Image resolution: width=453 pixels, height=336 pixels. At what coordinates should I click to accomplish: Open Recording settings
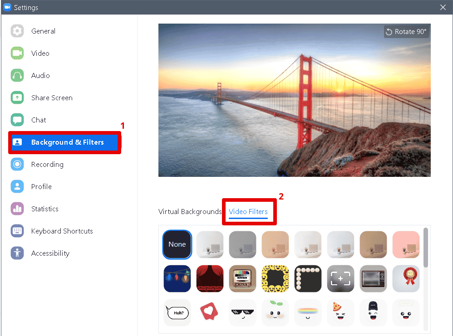[x=47, y=165]
